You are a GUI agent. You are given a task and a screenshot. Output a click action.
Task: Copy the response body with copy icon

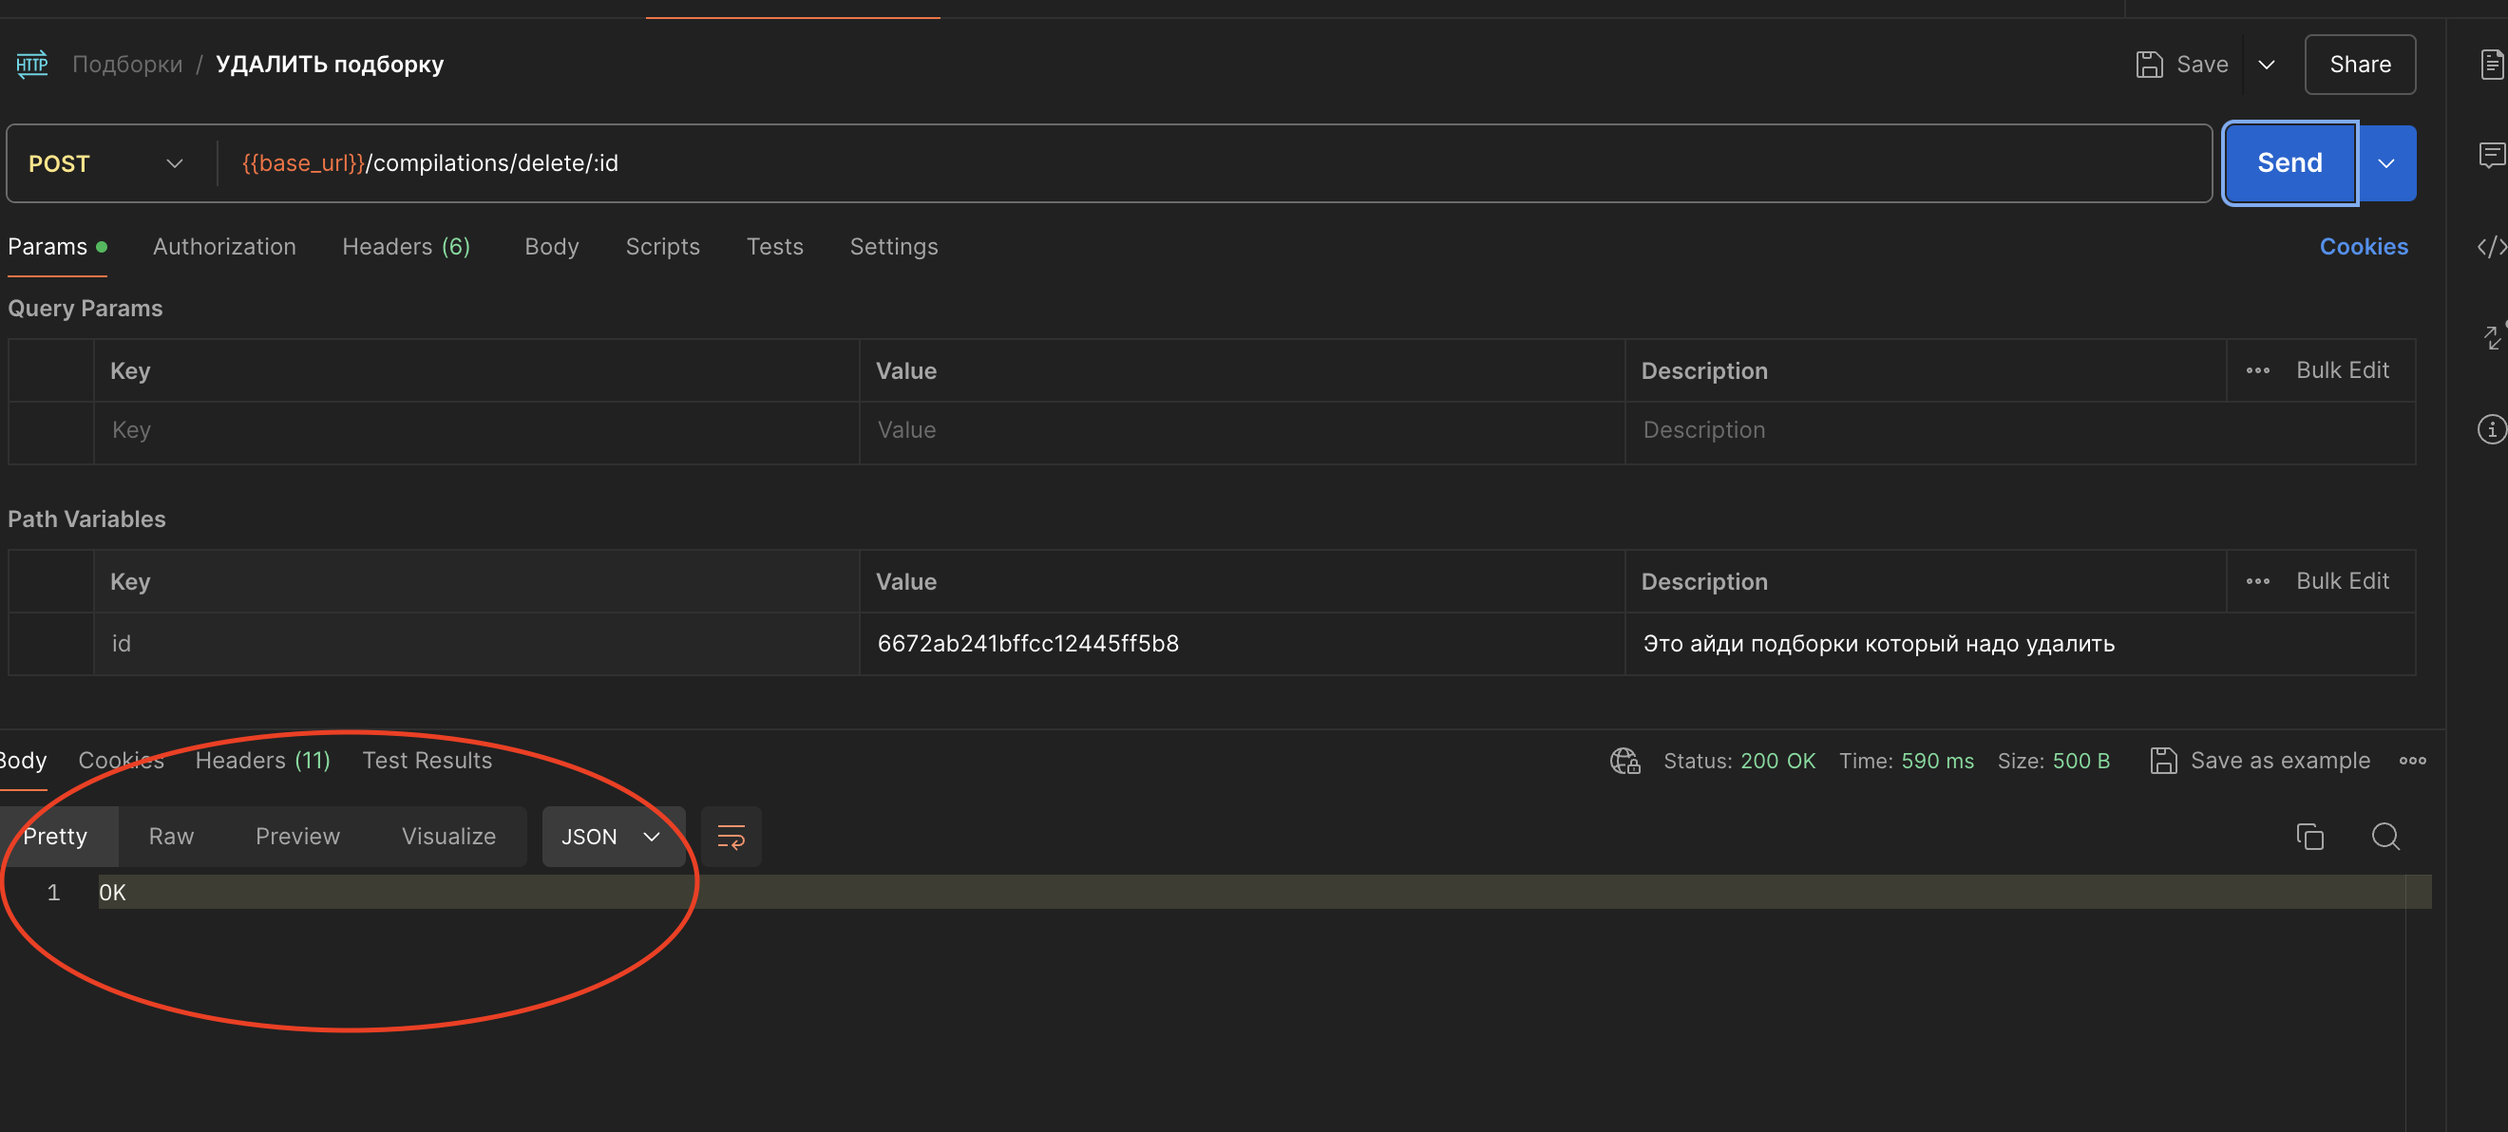[2309, 836]
